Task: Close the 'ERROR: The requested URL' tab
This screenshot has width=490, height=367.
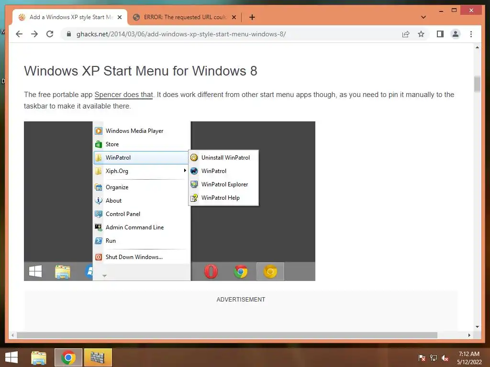Action: (x=234, y=17)
